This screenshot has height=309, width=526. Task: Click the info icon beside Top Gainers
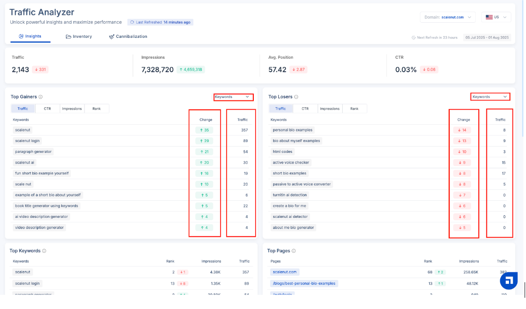click(40, 97)
